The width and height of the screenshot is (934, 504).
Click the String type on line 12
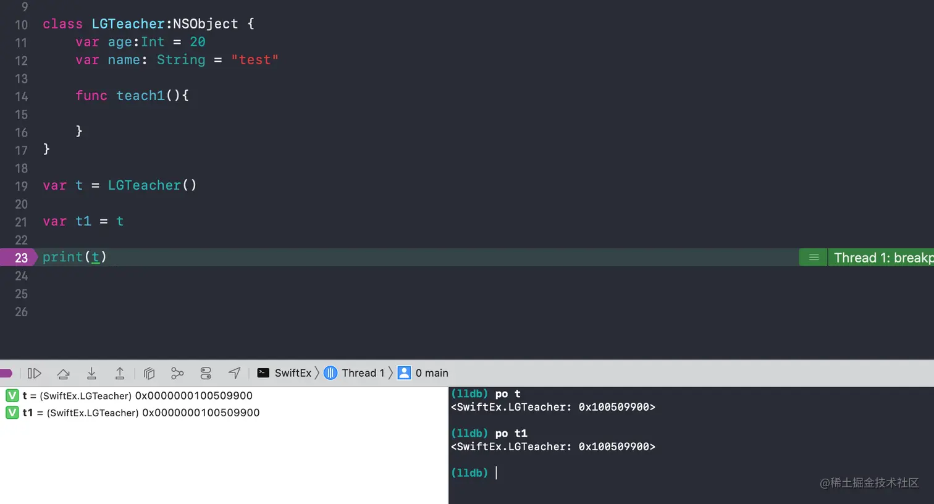point(180,60)
